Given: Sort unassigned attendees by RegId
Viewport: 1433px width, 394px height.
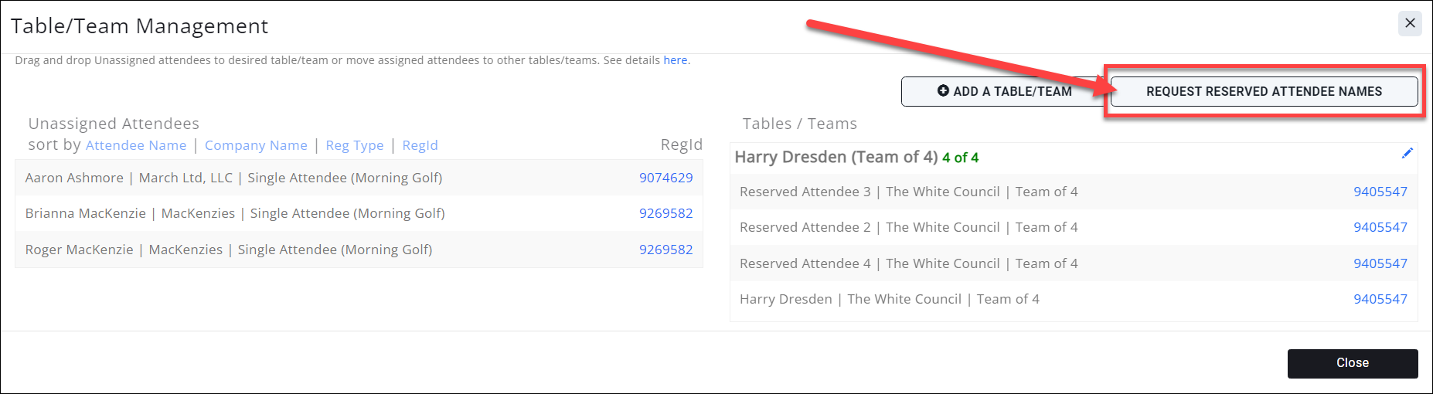Looking at the screenshot, I should (420, 145).
